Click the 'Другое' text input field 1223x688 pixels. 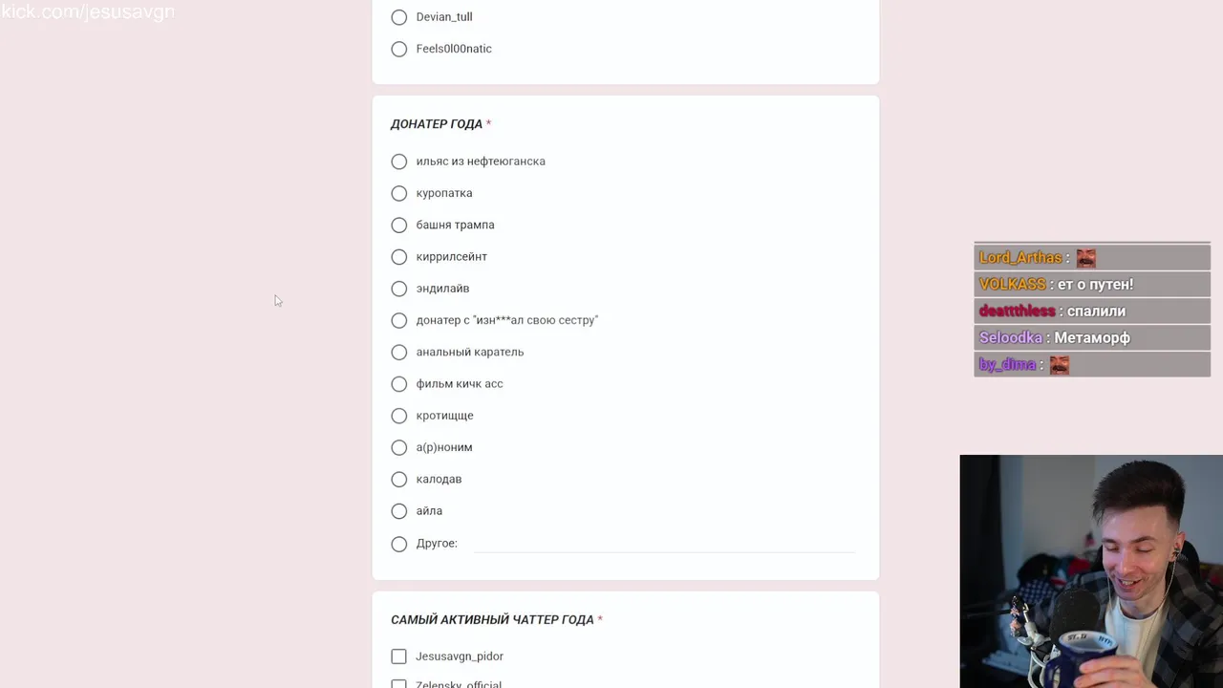click(x=664, y=543)
